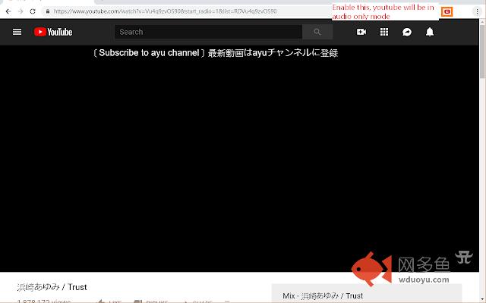
Task: Click the YouTube logo to go home
Action: [53, 32]
